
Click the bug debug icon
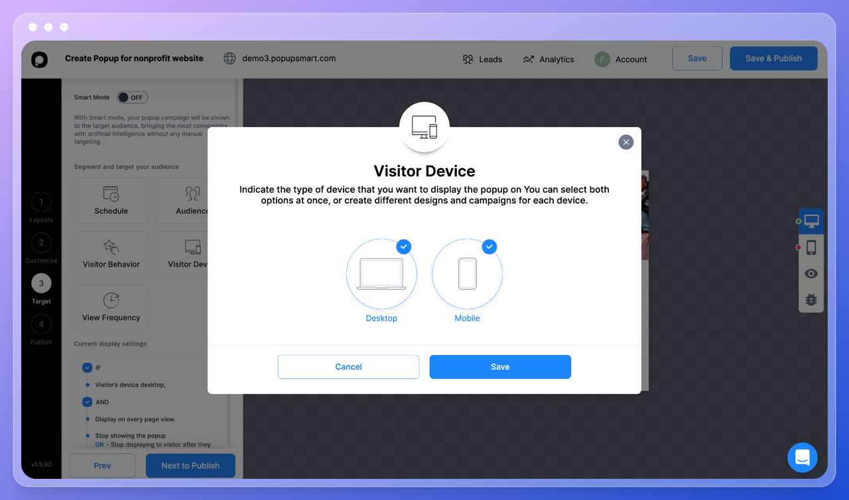(x=811, y=299)
